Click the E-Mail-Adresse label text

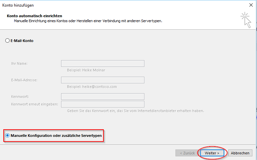point(24,80)
